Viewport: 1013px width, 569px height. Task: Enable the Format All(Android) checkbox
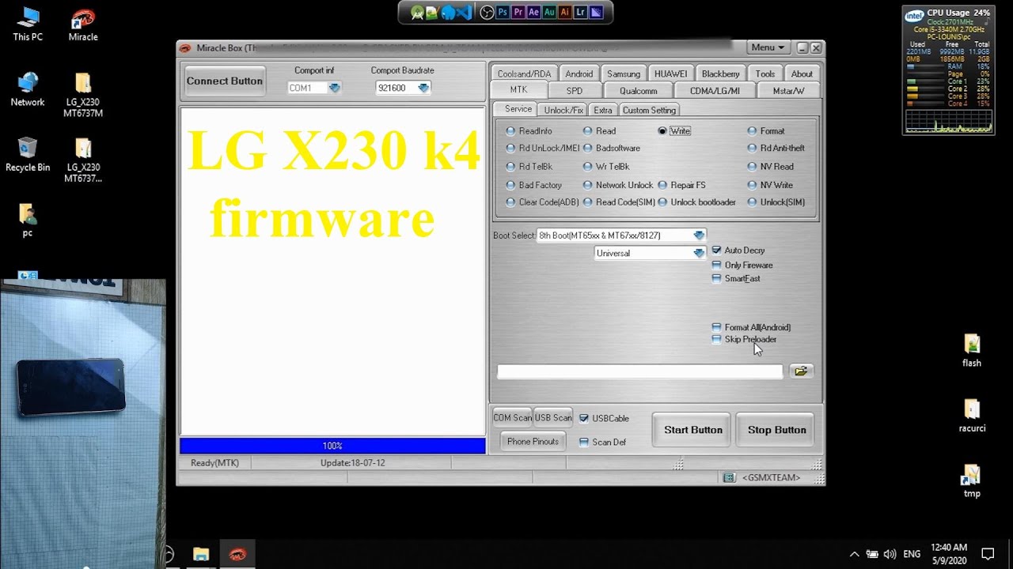coord(716,327)
